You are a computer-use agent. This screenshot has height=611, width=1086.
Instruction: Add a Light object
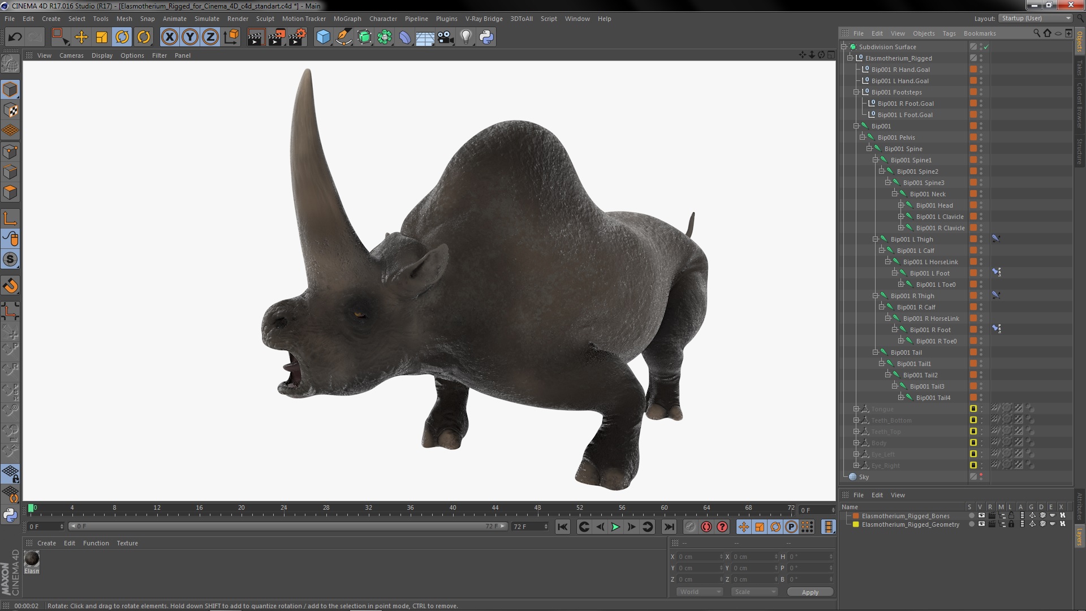pos(466,37)
